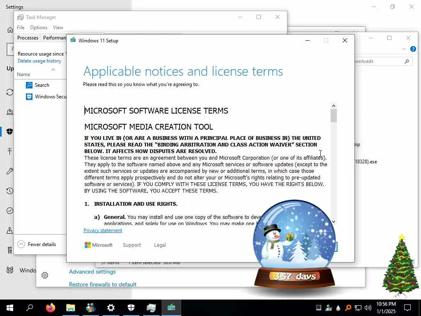Viewport: 421px width, 316px height.
Task: Open Advanced settings link in Windows Security
Action: click(92, 272)
